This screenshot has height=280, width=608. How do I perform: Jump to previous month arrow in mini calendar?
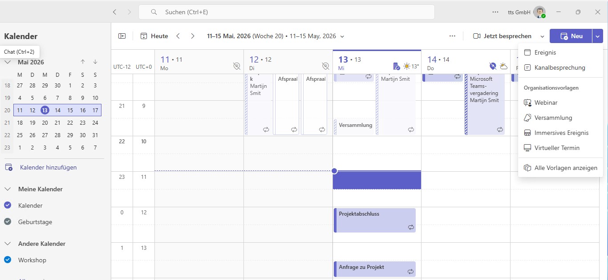[83, 62]
